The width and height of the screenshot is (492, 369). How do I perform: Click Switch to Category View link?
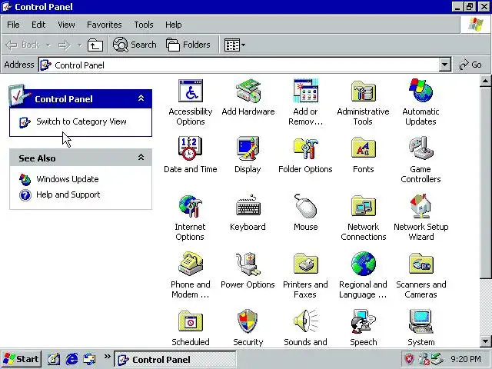pos(81,121)
